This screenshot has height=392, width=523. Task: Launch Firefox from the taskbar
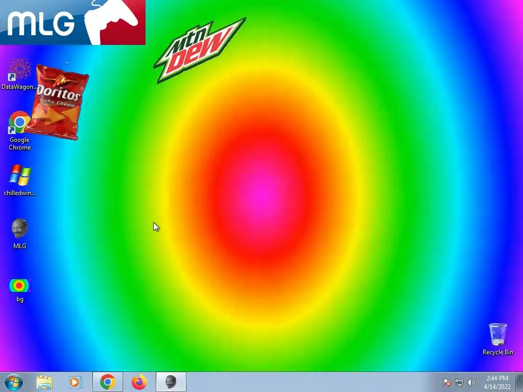click(139, 382)
